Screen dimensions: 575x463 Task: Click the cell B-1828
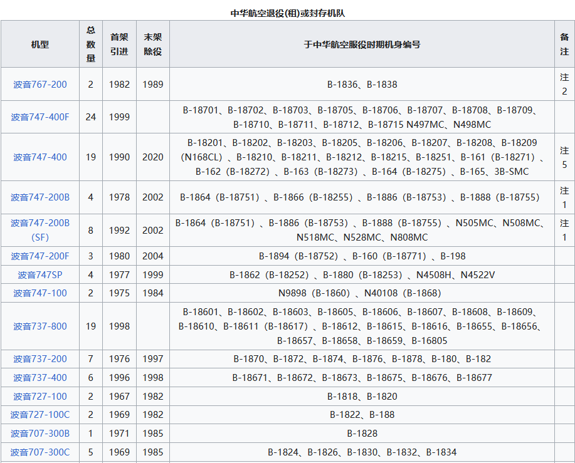(x=362, y=434)
